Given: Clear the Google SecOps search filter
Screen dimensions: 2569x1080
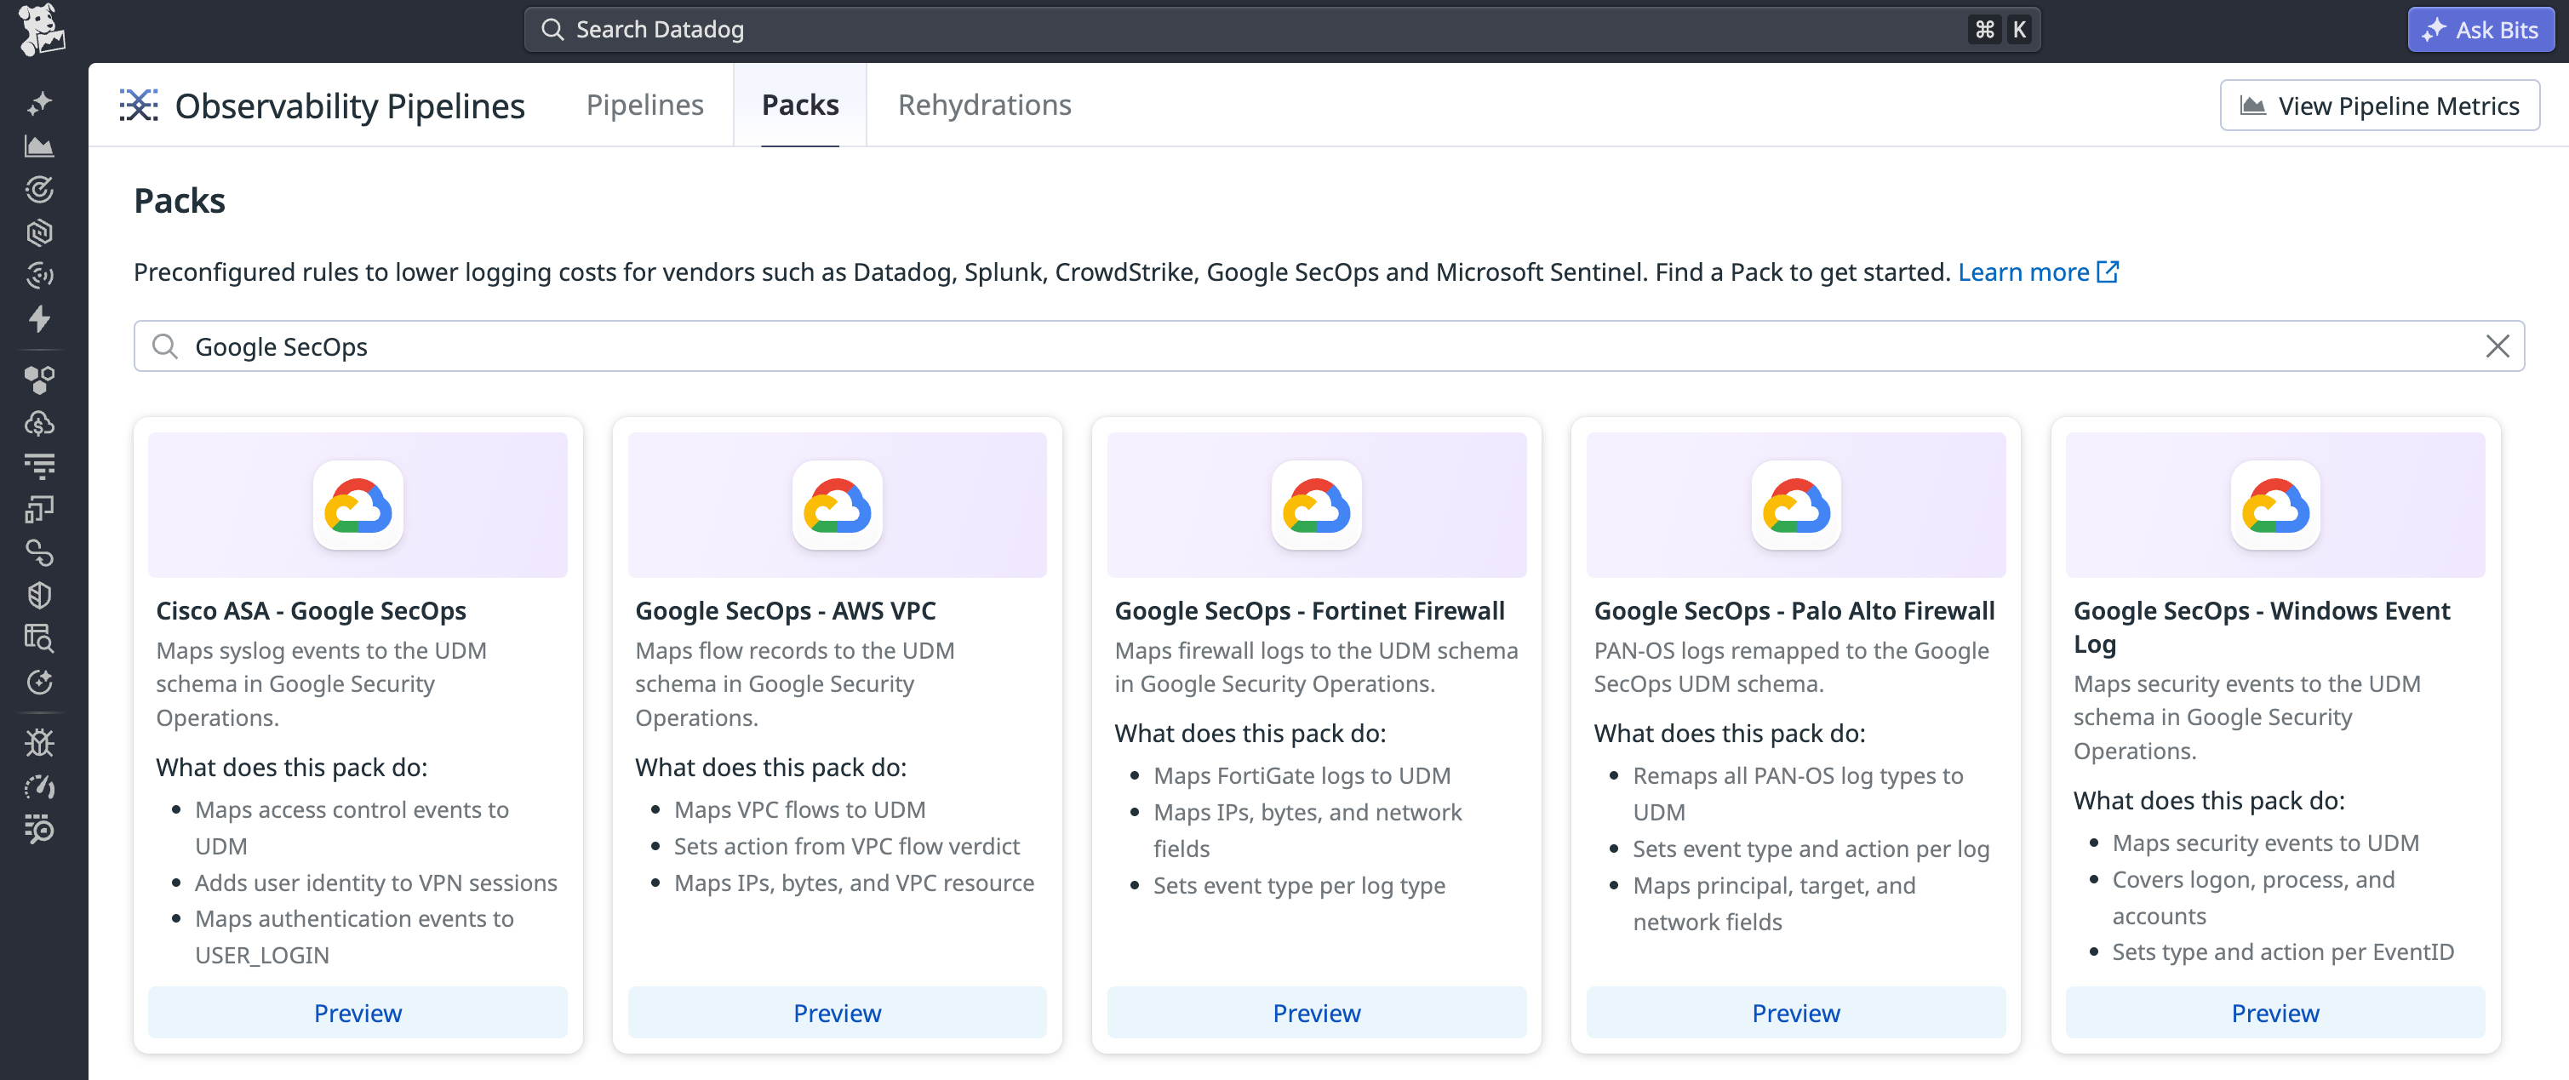Looking at the screenshot, I should [x=2497, y=346].
